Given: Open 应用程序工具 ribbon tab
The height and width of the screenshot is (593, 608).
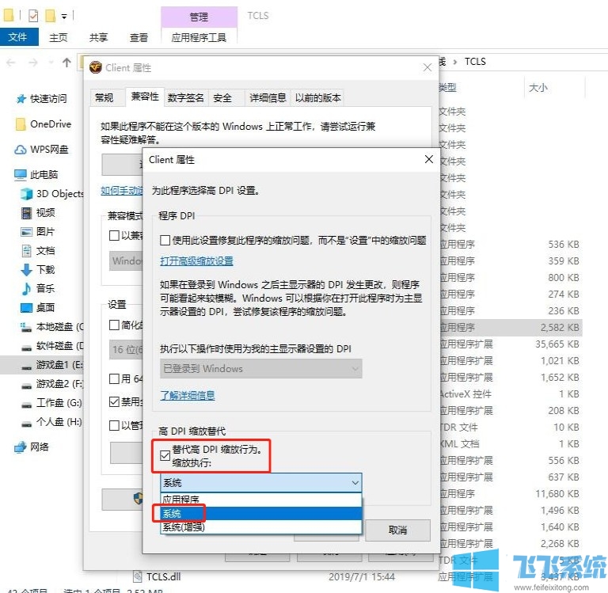Looking at the screenshot, I should click(x=199, y=37).
